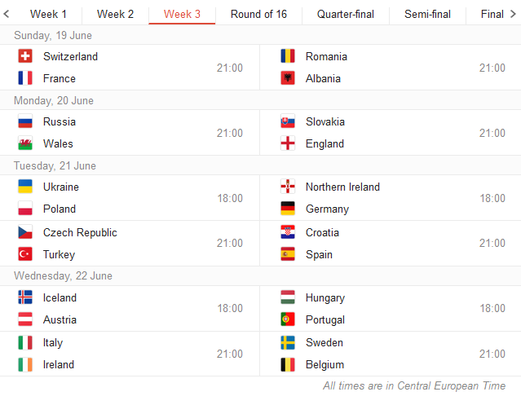This screenshot has height=405, width=521.
Task: Open the Italy vs Ireland match
Action: coord(130,354)
